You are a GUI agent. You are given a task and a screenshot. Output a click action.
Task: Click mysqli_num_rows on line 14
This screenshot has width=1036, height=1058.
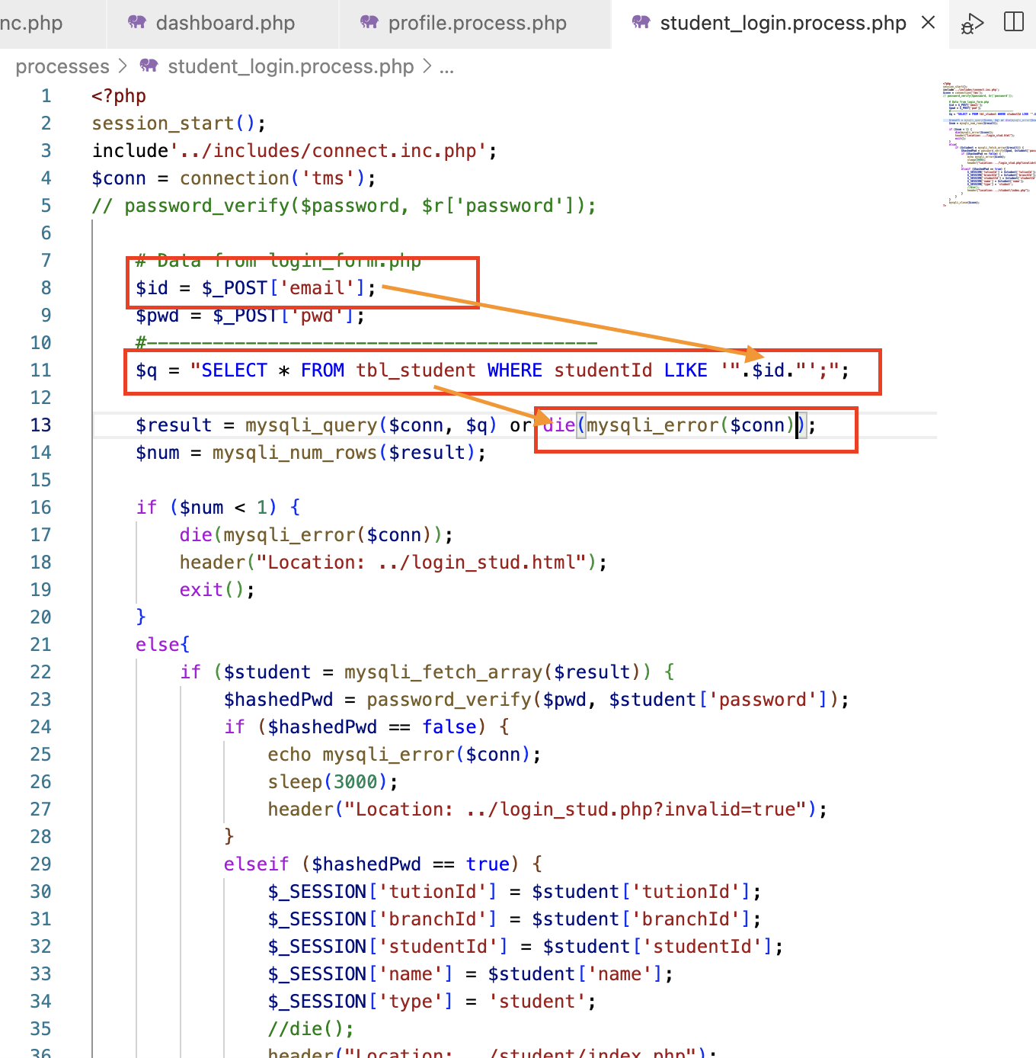coord(295,453)
